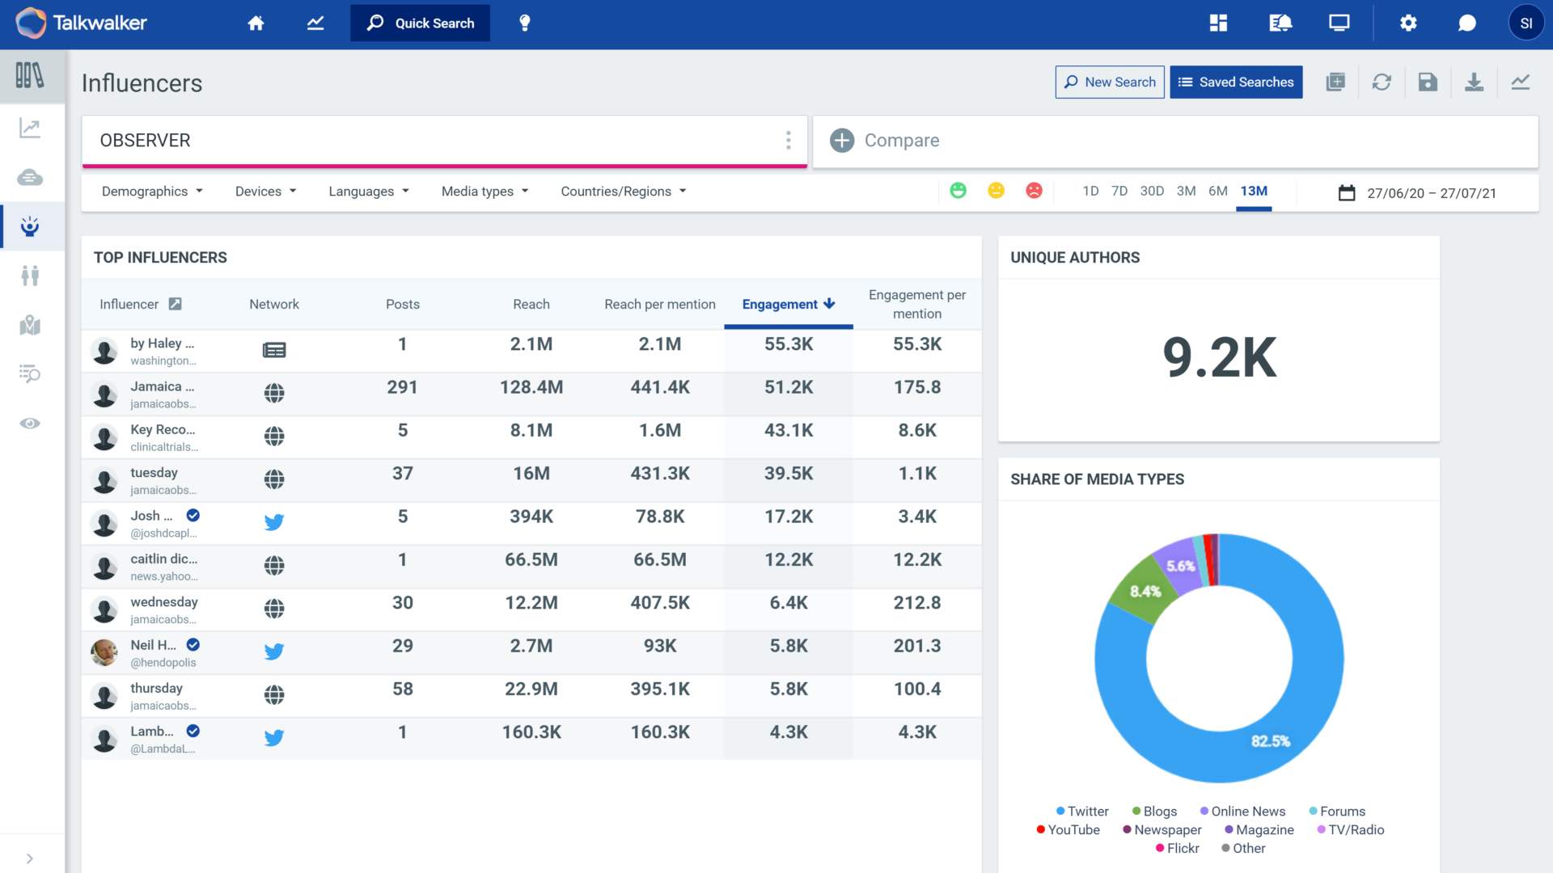This screenshot has height=873, width=1553.
Task: Select the 3M time range tab
Action: point(1186,191)
